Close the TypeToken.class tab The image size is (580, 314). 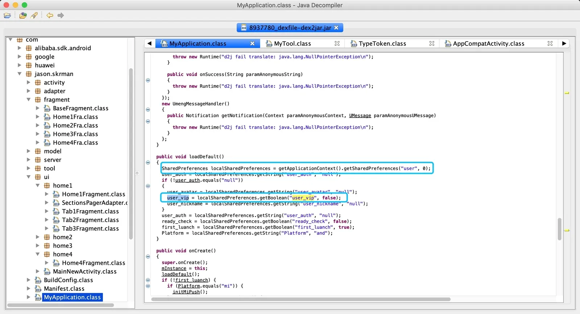pos(432,43)
